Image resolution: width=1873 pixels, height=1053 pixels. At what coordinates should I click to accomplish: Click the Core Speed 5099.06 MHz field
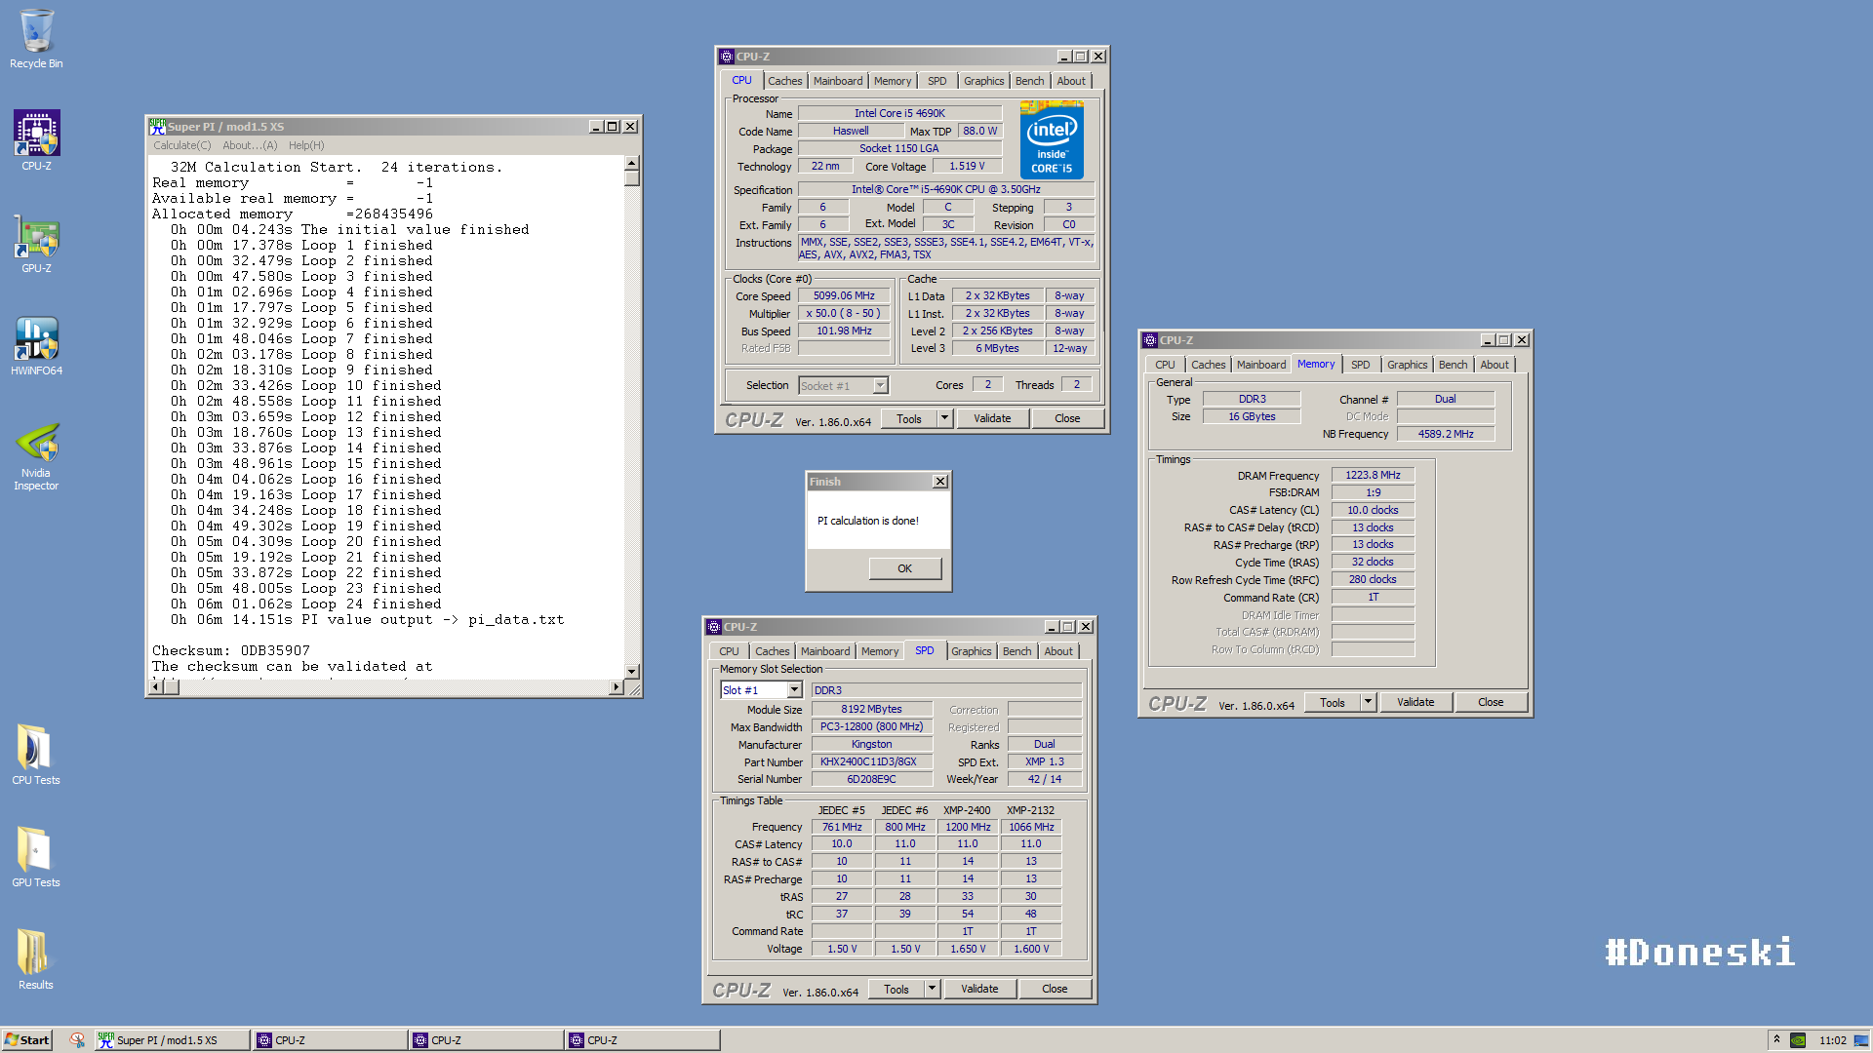pyautogui.click(x=844, y=295)
